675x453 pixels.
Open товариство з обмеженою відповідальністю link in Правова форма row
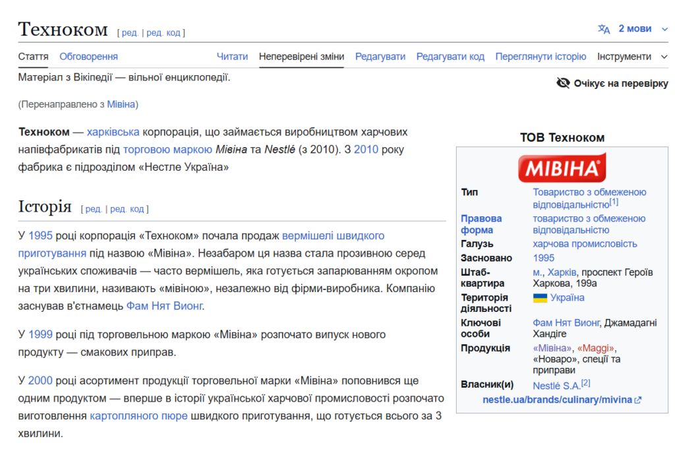point(589,224)
